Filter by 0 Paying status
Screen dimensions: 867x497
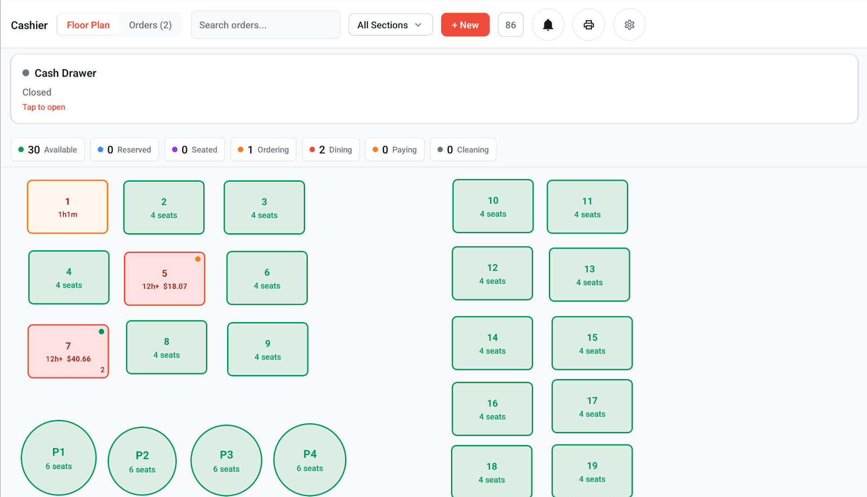[394, 149]
